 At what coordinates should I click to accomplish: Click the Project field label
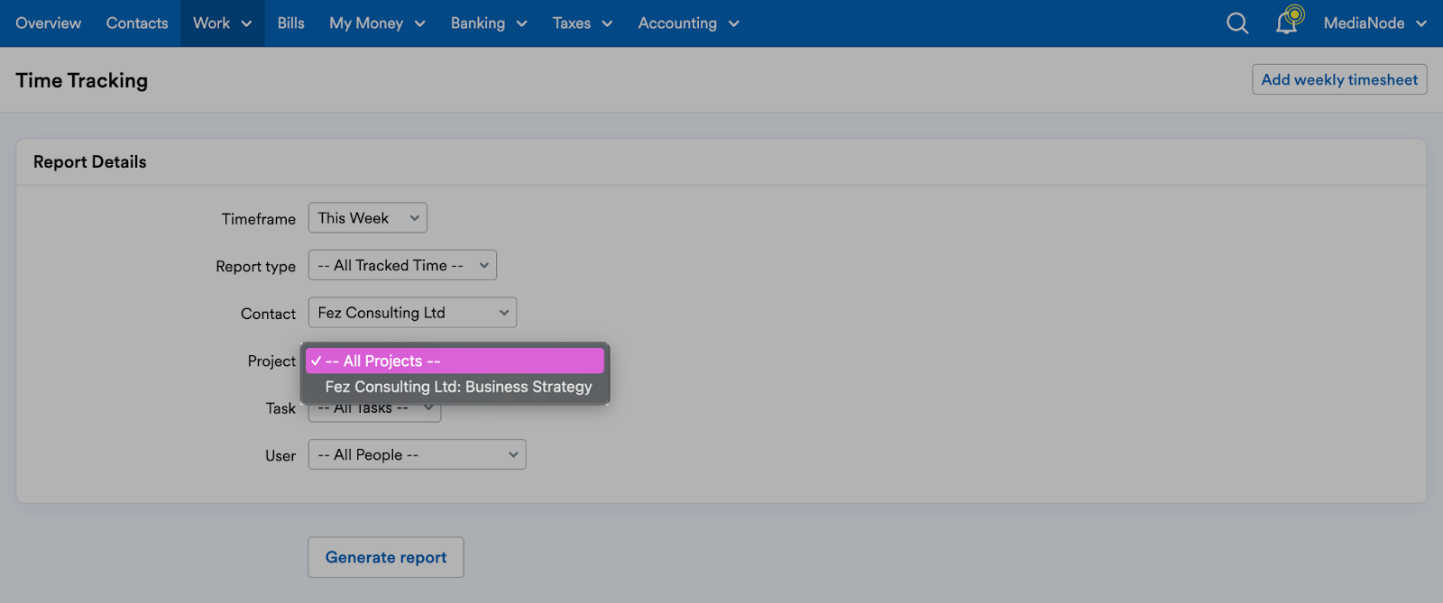tap(271, 361)
